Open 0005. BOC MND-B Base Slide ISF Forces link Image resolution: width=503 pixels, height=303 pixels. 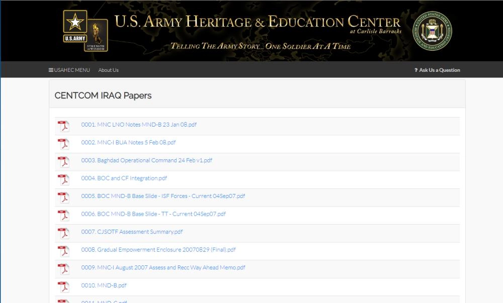coord(163,196)
